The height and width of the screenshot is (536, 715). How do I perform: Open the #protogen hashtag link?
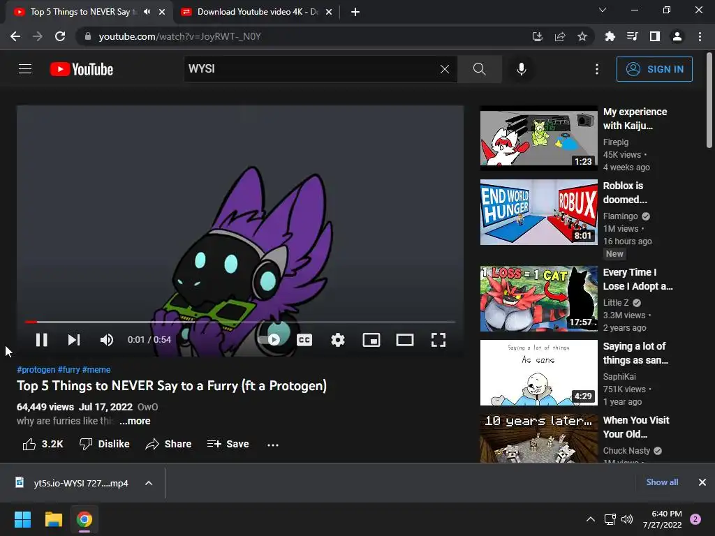(x=36, y=370)
